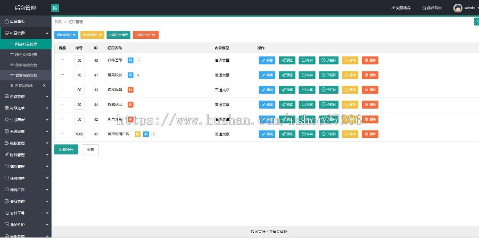Click the sort order field showing 1000
The height and width of the screenshot is (238, 479).
(79, 134)
